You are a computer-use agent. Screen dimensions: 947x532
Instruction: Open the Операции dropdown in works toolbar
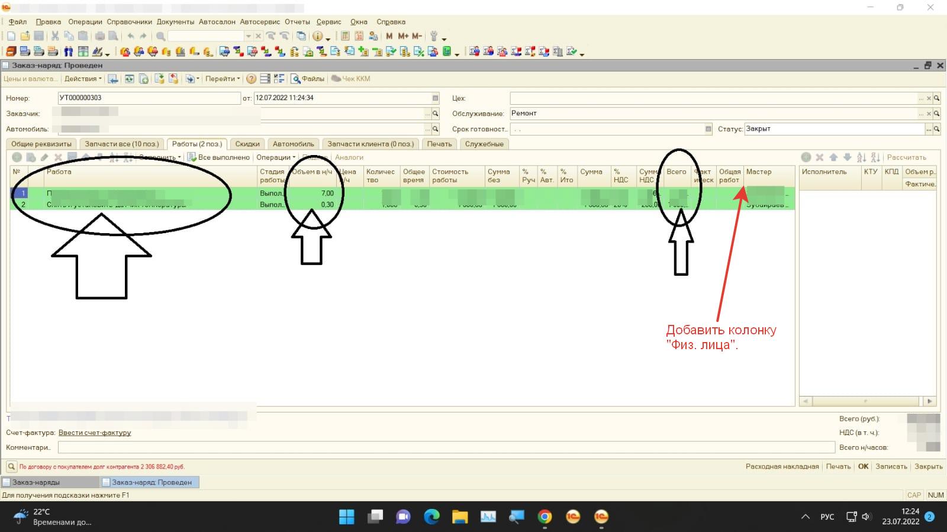tap(275, 157)
